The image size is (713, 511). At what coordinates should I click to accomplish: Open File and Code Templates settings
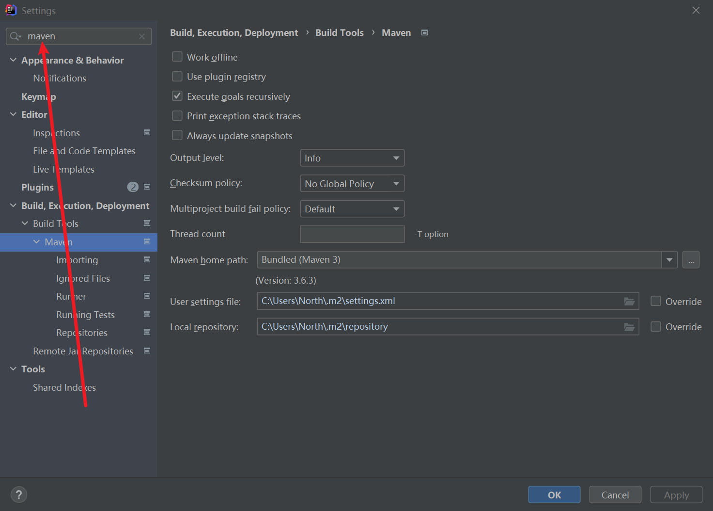(84, 151)
